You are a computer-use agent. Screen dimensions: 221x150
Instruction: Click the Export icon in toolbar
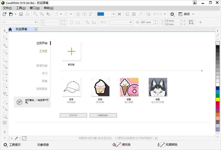tap(85, 14)
